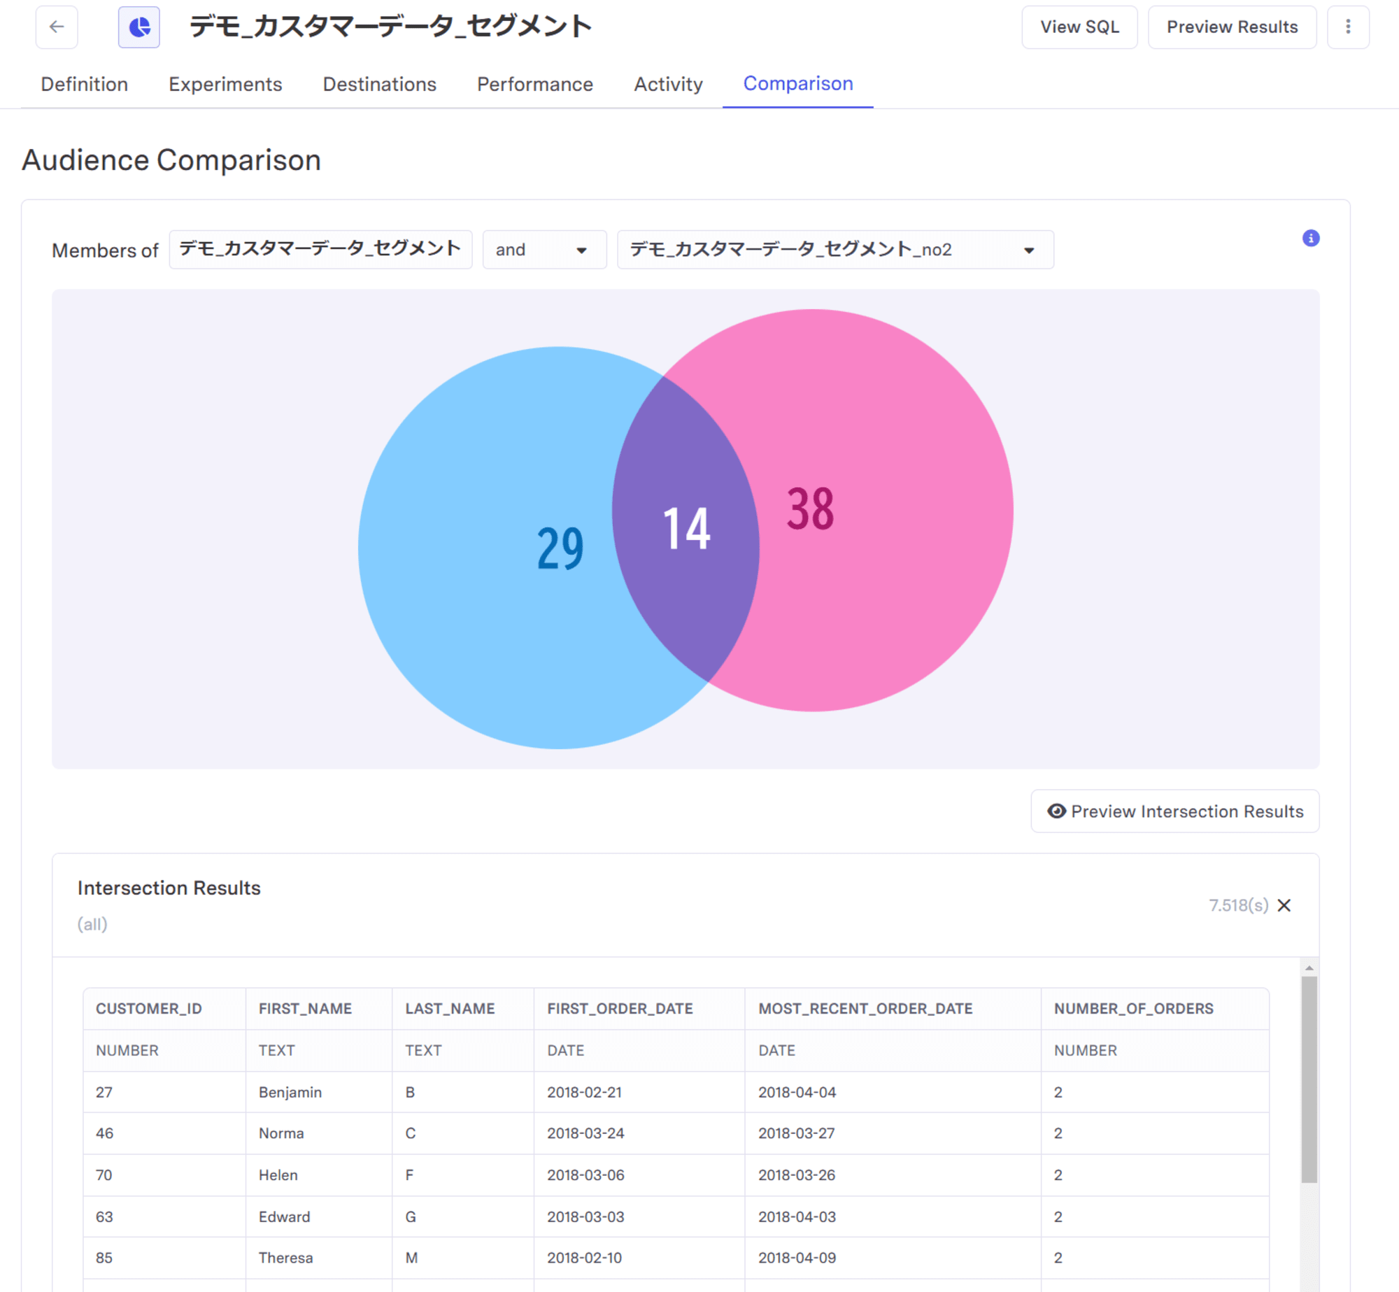Click the 7.518(s) query time label
The image size is (1399, 1292).
[x=1238, y=905]
